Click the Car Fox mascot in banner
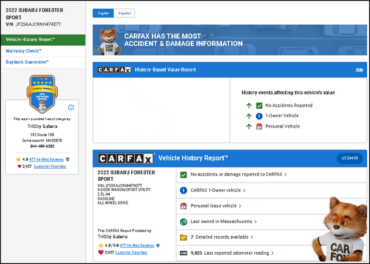The image size is (370, 264). coord(109,42)
